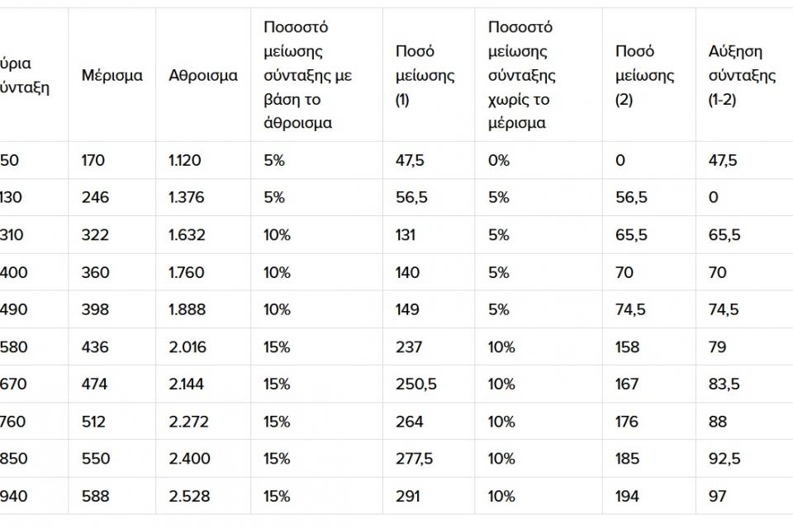This screenshot has width=793, height=528.
Task: Select the Άθροισμα column header
Action: tap(203, 76)
